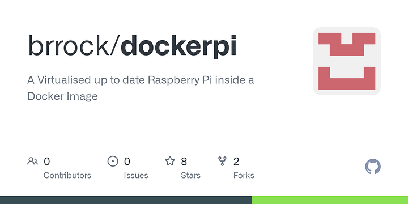Click the slash between brrock and dockerpi
The image size is (408, 204).
[x=114, y=45]
